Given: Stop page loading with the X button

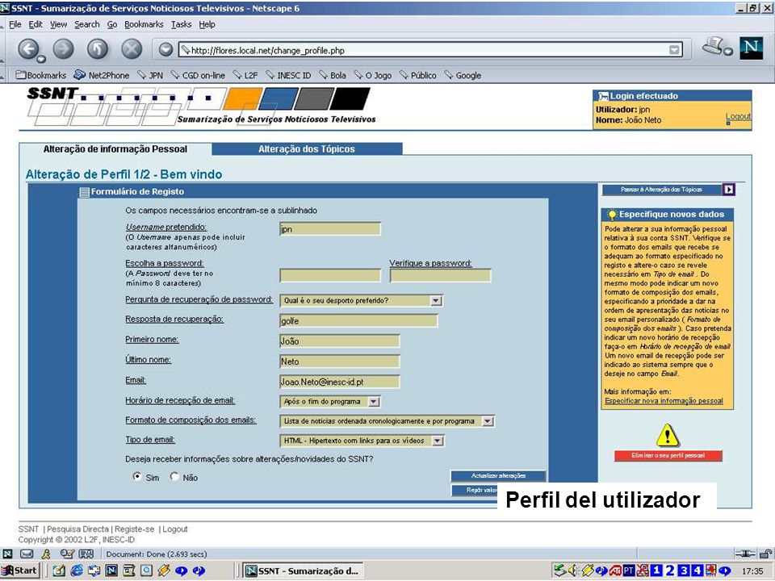Looking at the screenshot, I should click(132, 49).
